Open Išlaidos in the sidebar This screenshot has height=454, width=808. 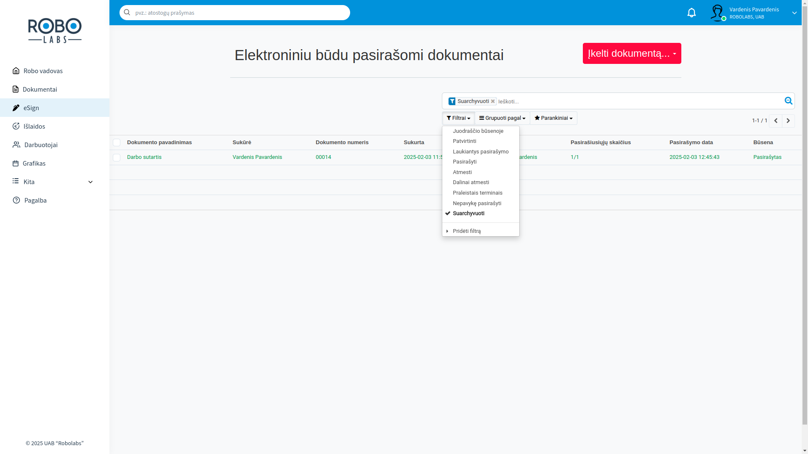coord(55,126)
